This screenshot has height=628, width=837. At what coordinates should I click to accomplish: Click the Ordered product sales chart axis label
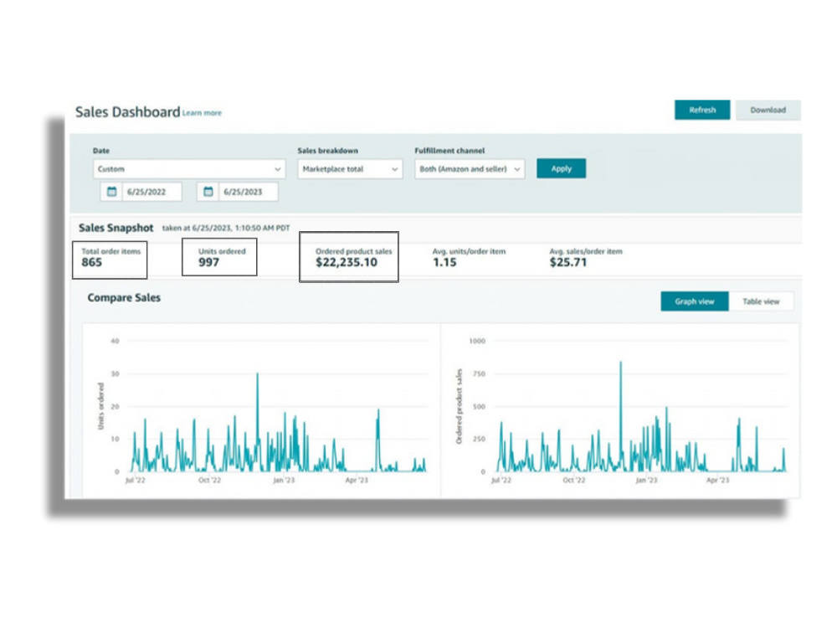tap(459, 406)
